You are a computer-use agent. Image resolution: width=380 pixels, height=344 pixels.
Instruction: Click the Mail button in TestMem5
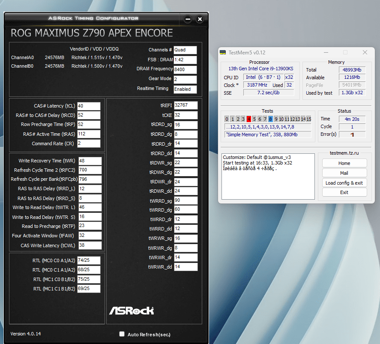point(344,173)
